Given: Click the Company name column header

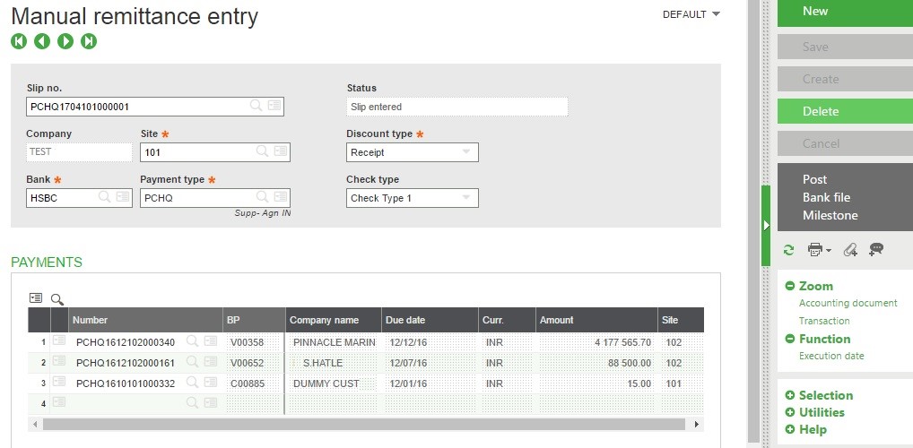Looking at the screenshot, I should 334,320.
